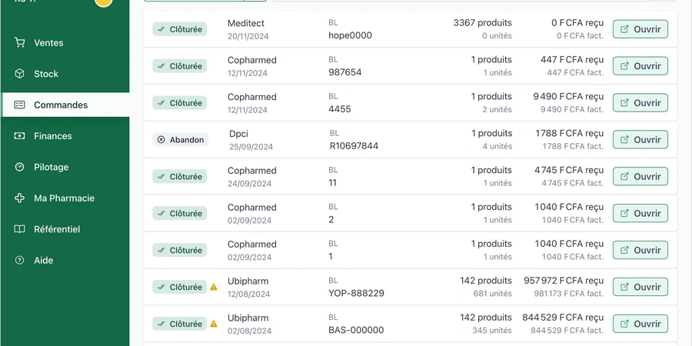Open the Ventes section via cart icon
Screen dimensions: 692x346
click(x=19, y=43)
